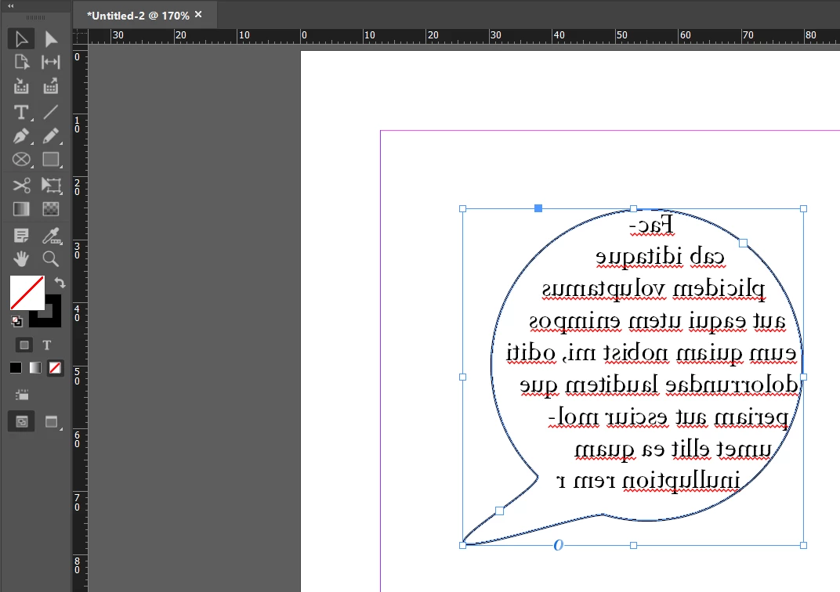
Task: Click the left-middle frame handle
Action: pos(463,377)
